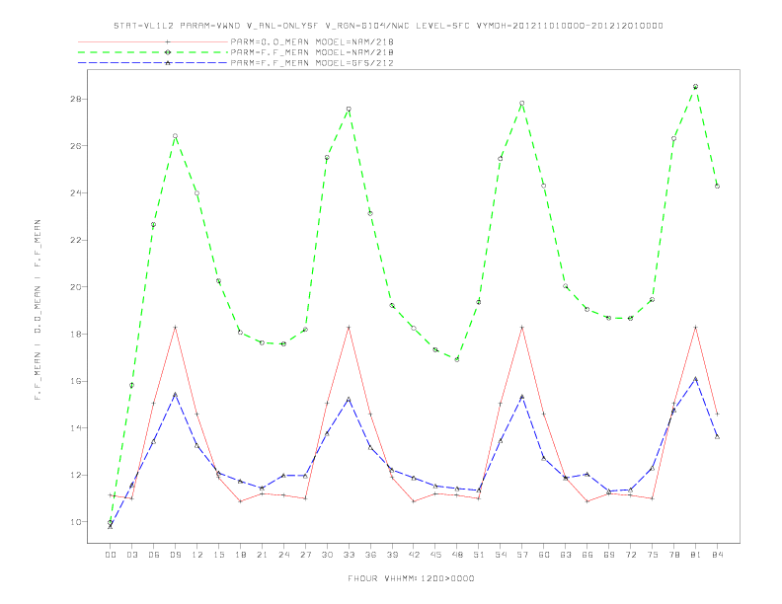Click the vertical y-axis label F.F_MEAN | O.O_MEAN
The image size is (782, 604).
coord(38,309)
